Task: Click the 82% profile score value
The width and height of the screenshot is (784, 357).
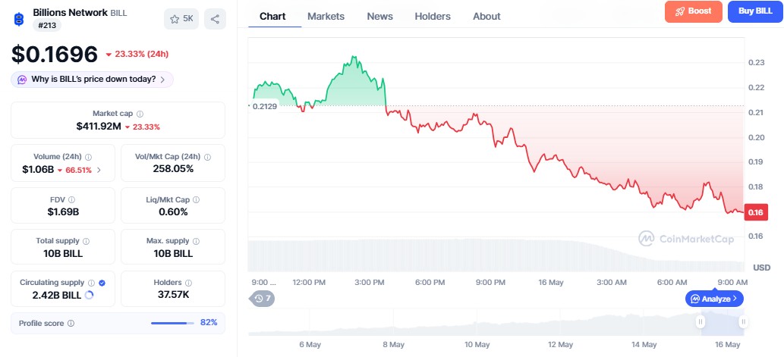Action: [209, 323]
